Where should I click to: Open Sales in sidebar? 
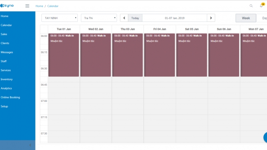click(x=4, y=34)
